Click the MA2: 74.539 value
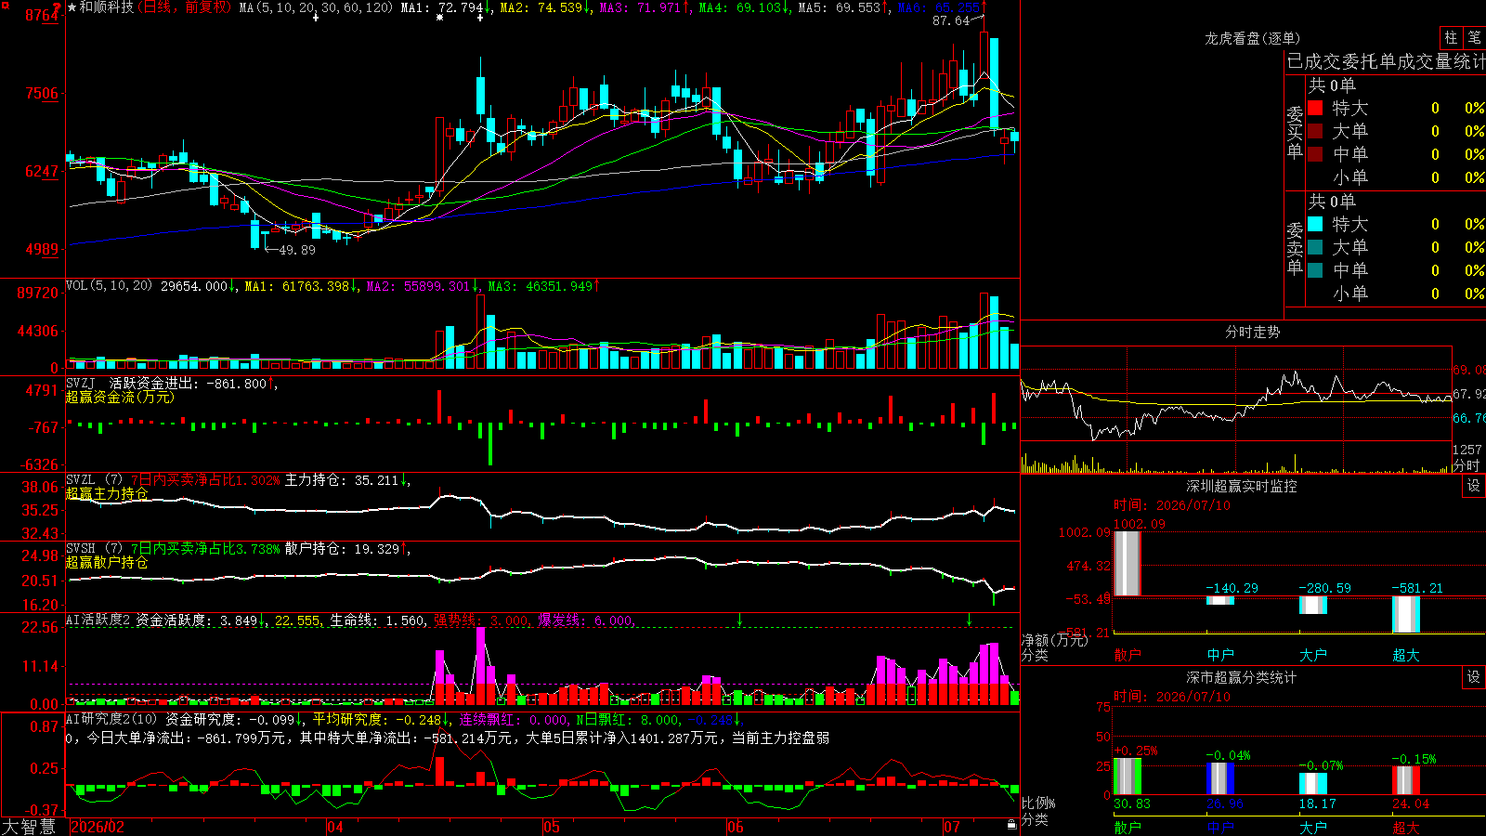The image size is (1486, 836). point(541,7)
